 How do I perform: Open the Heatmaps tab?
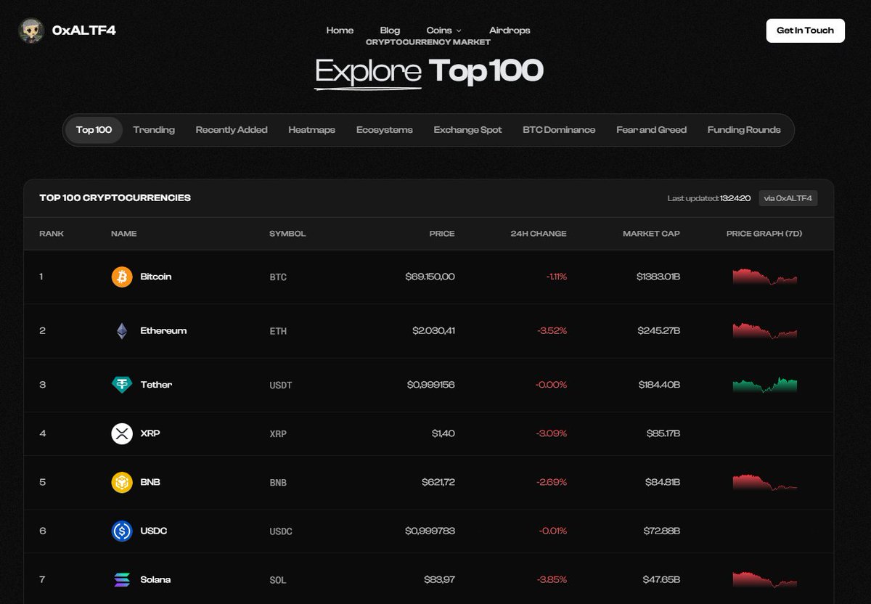coord(311,130)
